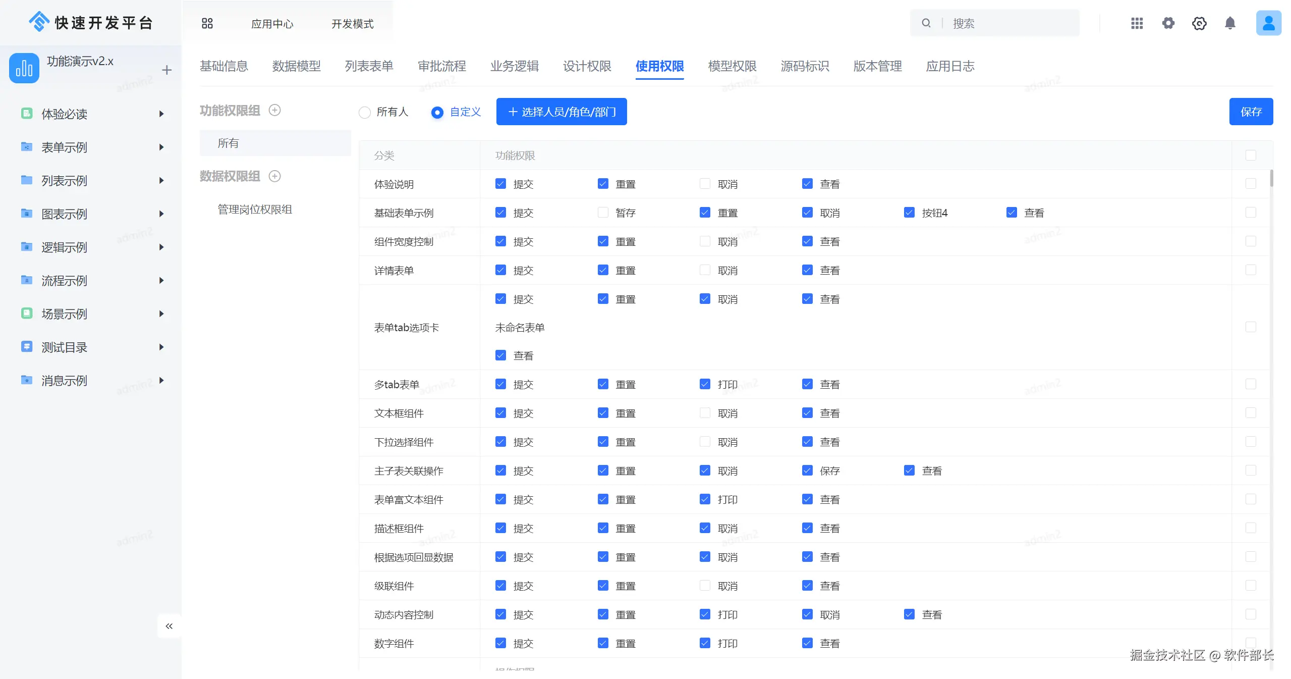
Task: Add a new 功能权限组 with plus icon
Action: point(274,110)
